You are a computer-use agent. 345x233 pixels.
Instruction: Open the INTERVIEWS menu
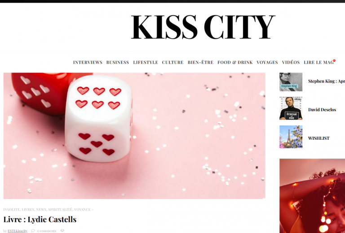click(x=88, y=63)
